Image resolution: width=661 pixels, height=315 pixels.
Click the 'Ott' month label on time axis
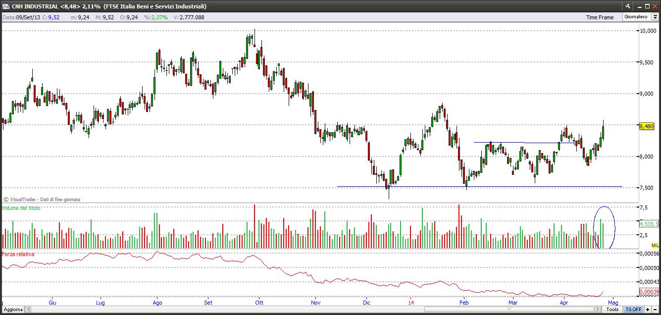(258, 302)
